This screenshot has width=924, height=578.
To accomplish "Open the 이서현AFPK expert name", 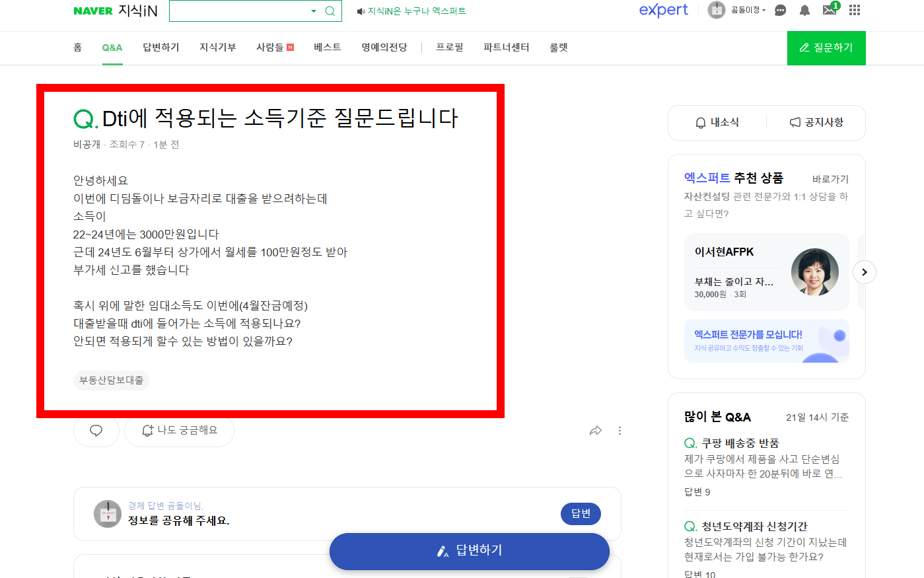I will [x=724, y=252].
